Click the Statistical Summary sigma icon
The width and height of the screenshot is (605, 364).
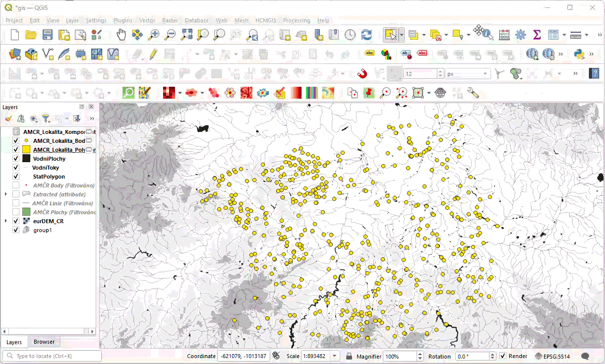pyautogui.click(x=537, y=35)
